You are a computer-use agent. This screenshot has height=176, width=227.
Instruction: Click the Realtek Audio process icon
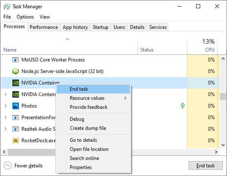(x=16, y=129)
